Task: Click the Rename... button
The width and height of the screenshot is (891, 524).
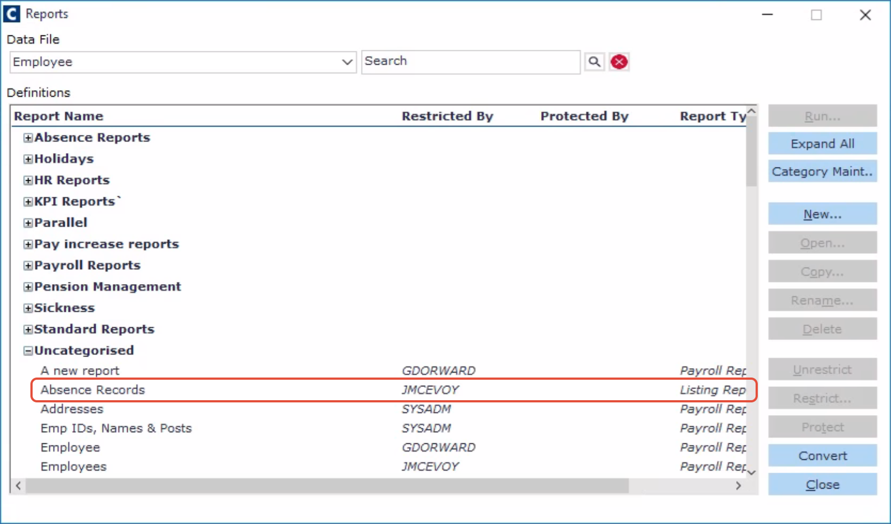Action: click(x=822, y=300)
